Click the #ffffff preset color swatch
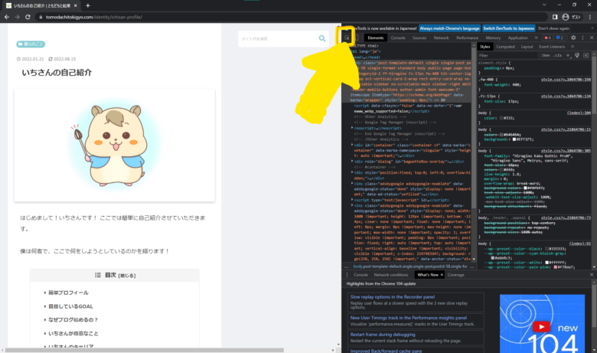The width and height of the screenshot is (597, 353). pyautogui.click(x=547, y=263)
